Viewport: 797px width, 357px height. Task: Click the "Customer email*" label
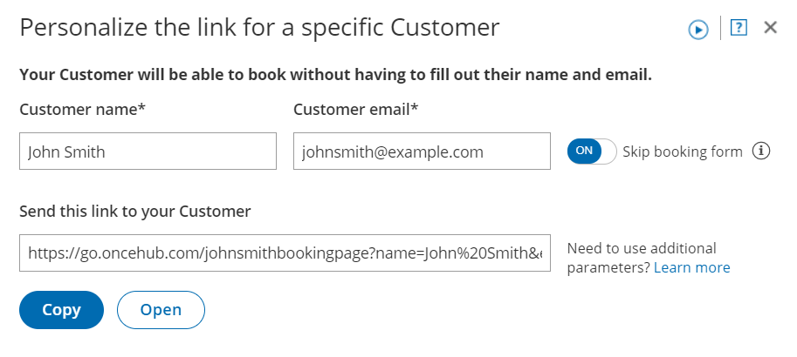pos(356,109)
